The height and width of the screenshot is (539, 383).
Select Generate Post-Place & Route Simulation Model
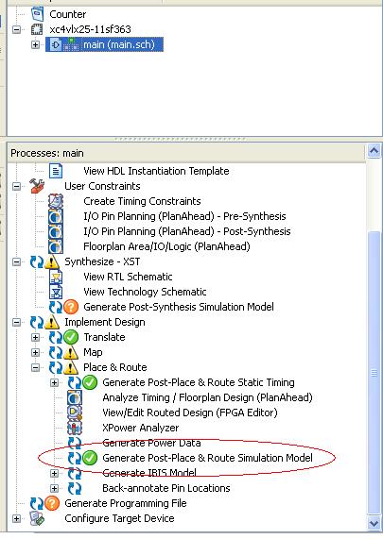click(207, 458)
